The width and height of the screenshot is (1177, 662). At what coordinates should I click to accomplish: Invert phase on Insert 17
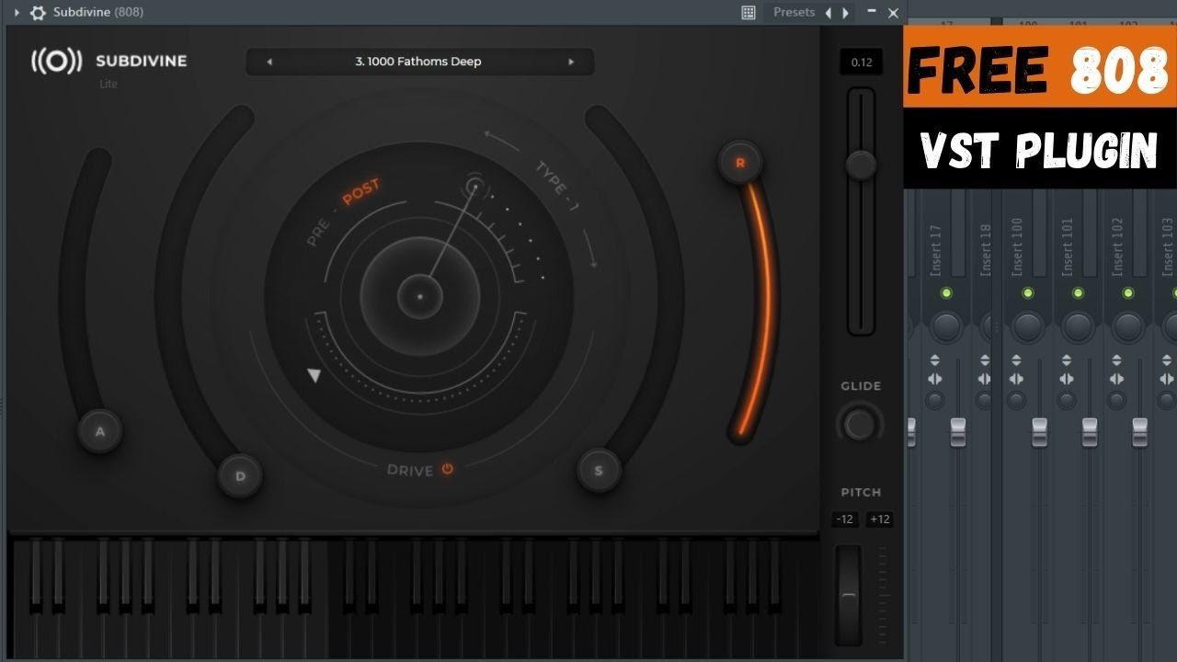[935, 360]
